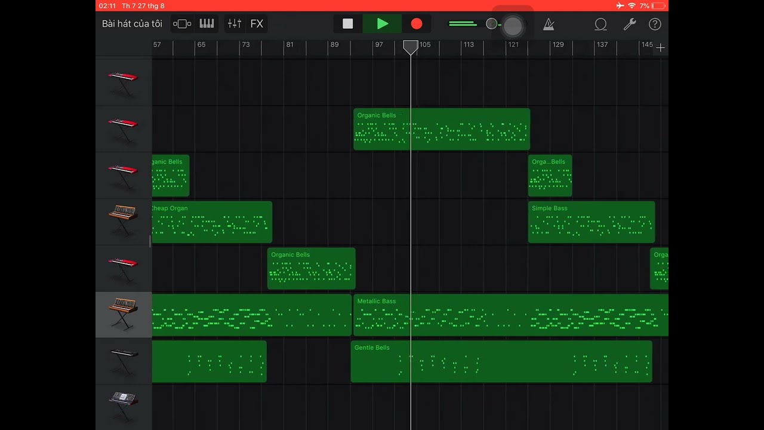Hit the red Record button

pyautogui.click(x=417, y=24)
